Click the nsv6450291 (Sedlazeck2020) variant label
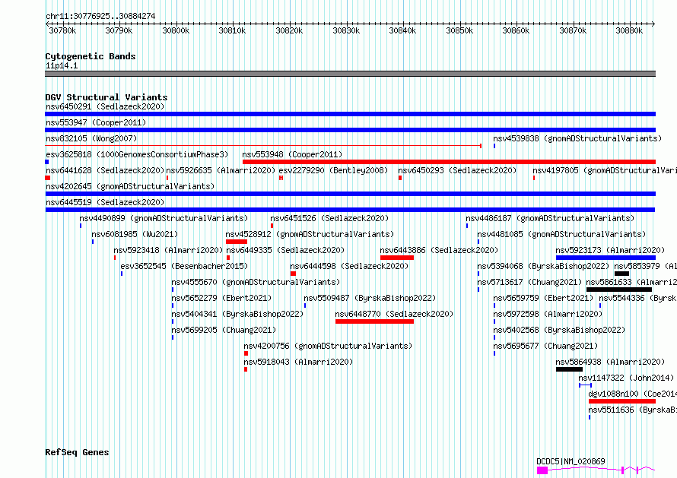The width and height of the screenshot is (677, 478). (x=105, y=106)
